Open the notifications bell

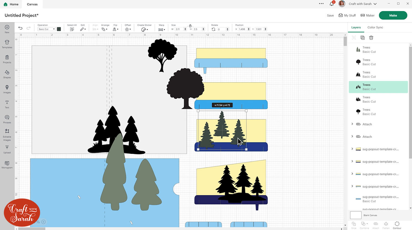pos(332,4)
